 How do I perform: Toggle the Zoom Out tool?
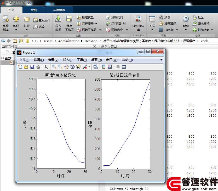(60, 67)
